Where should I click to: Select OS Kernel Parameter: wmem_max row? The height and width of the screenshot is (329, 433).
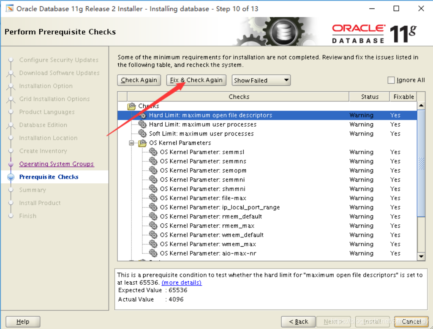coord(267,244)
